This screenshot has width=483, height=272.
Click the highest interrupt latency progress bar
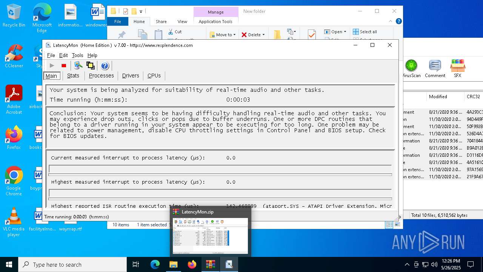pyautogui.click(x=220, y=193)
